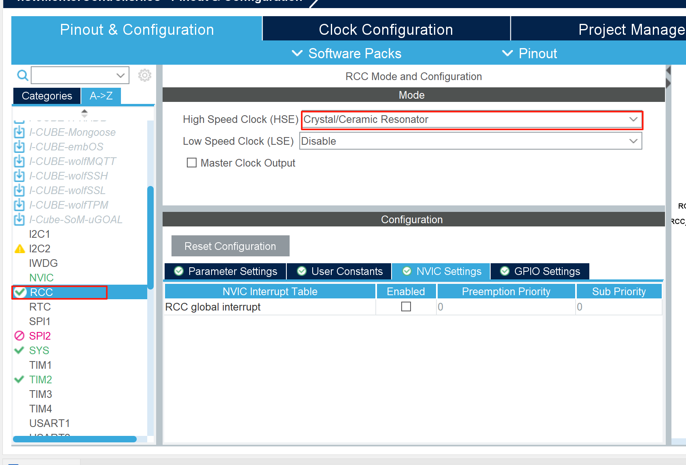Click the download icon beside I-CUBE-Mongoose
Image resolution: width=686 pixels, height=465 pixels.
[19, 132]
